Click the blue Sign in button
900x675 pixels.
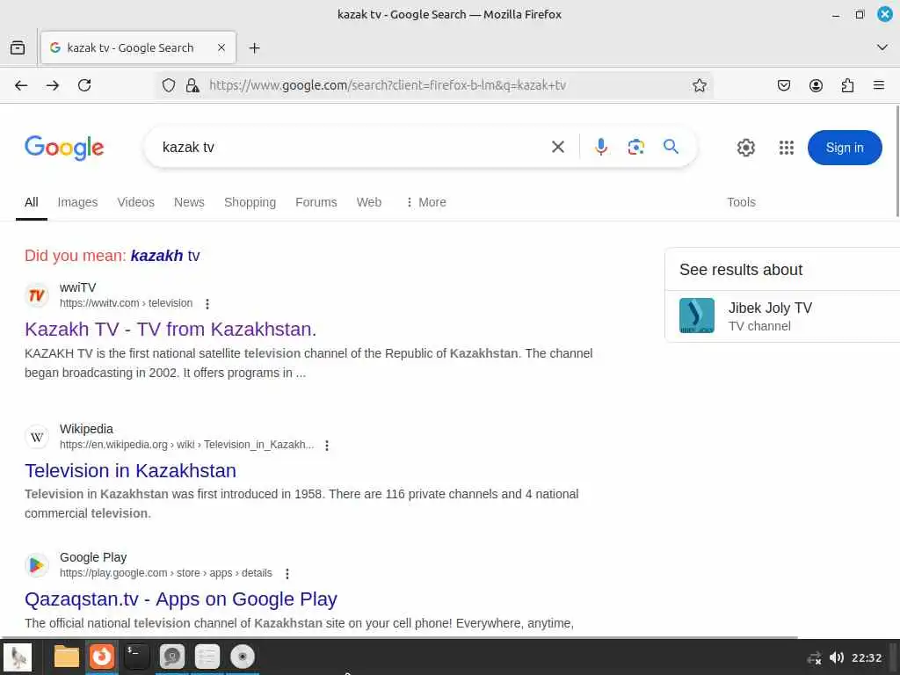845,148
